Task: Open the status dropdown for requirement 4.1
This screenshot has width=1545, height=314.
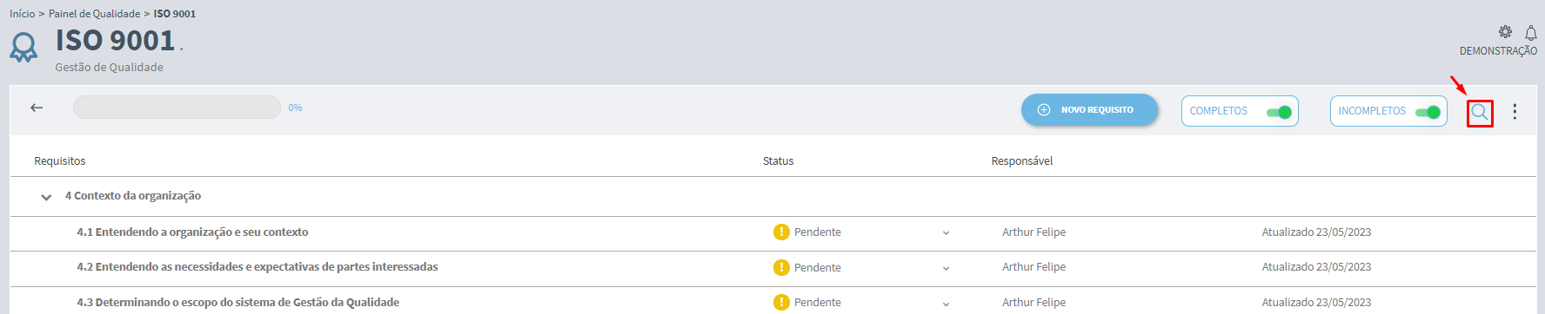Action: 946,233
